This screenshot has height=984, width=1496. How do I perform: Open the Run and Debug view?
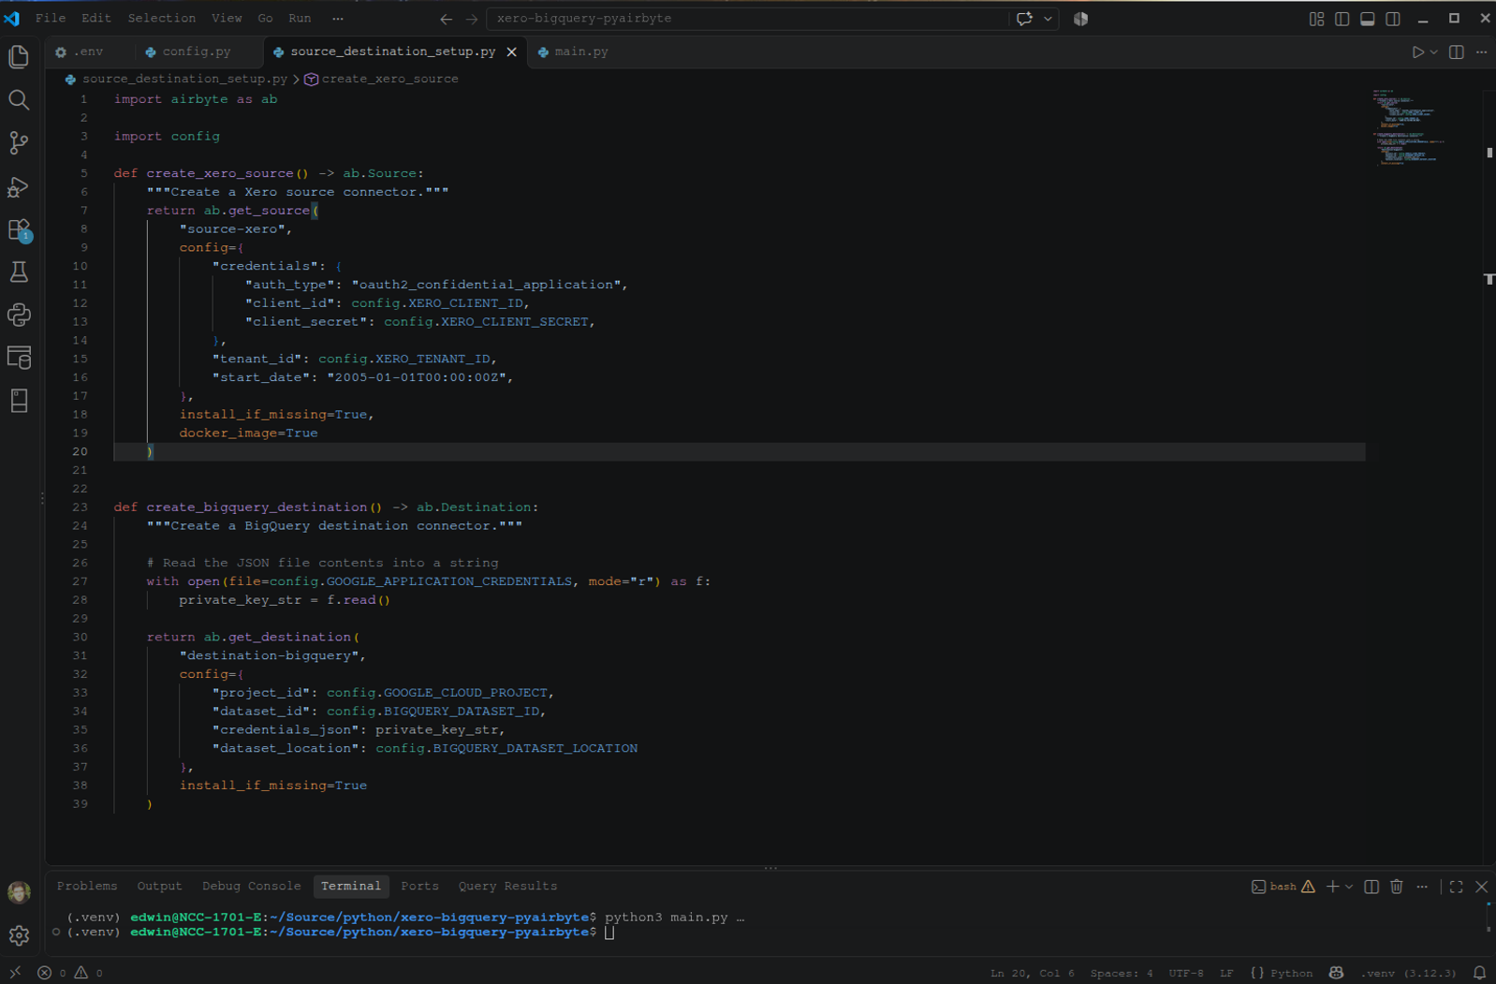[19, 186]
